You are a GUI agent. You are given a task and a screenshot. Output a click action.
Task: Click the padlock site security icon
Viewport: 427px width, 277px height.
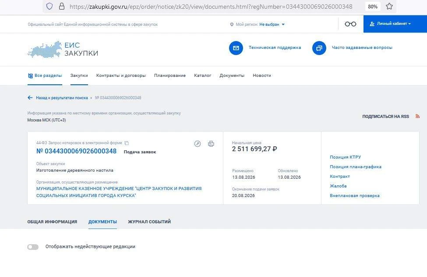(x=62, y=6)
